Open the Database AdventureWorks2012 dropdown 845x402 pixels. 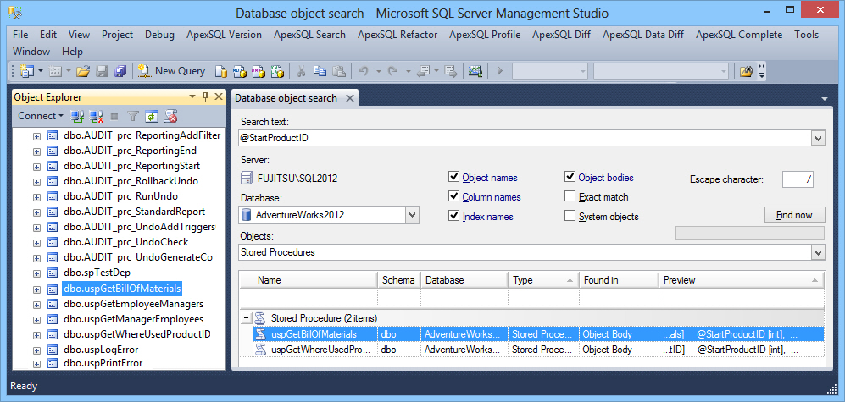pyautogui.click(x=412, y=215)
